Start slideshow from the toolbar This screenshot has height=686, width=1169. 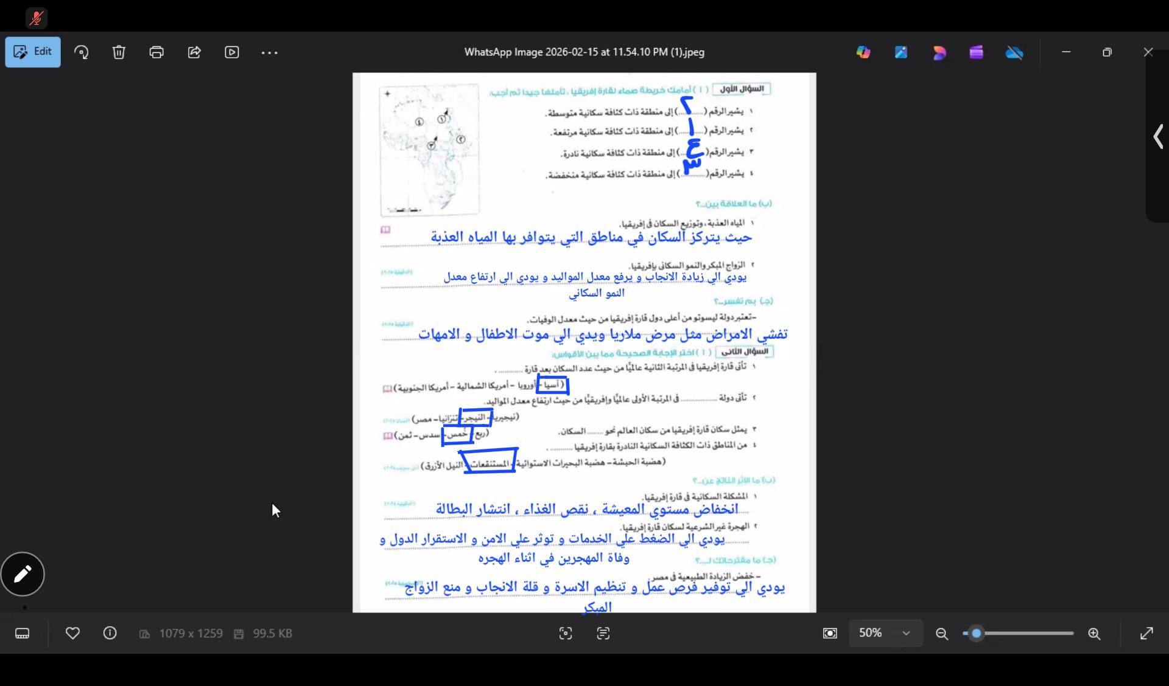pos(232,52)
